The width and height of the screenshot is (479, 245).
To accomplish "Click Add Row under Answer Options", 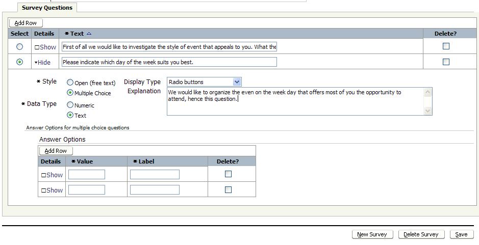I will 56,151.
